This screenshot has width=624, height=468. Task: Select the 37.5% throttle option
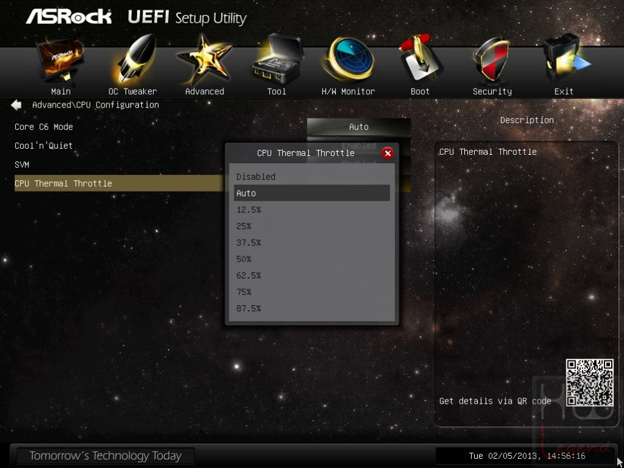click(x=311, y=243)
